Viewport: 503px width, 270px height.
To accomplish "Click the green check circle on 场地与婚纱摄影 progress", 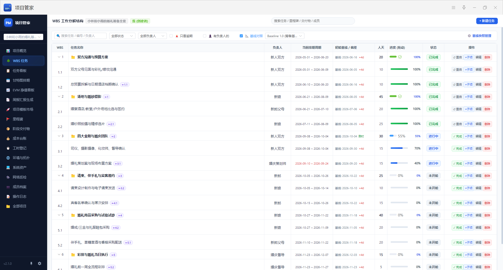I will 400,97.
